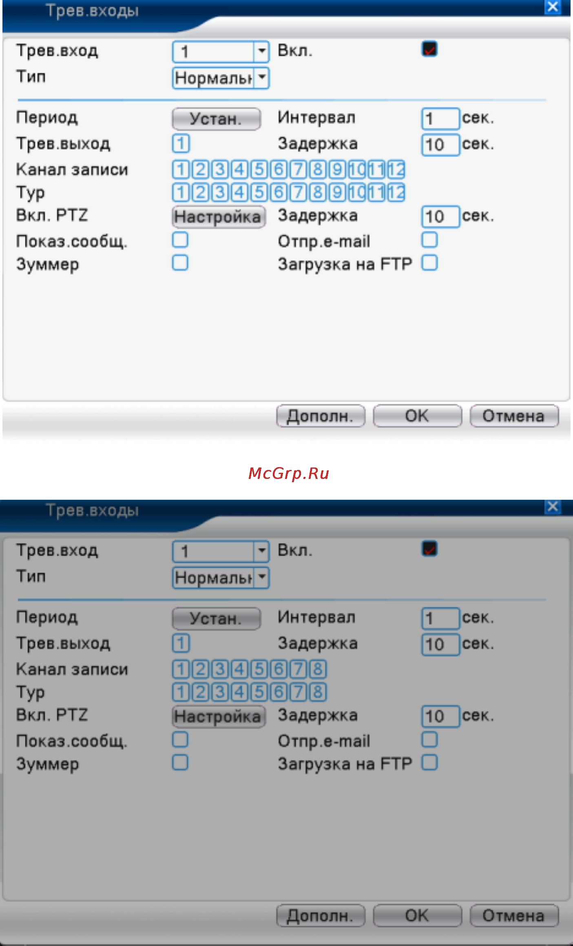Screen dimensions: 573x946
Task: Open the Тип Нормальн dropdown in the top dialog
Action: point(221,78)
